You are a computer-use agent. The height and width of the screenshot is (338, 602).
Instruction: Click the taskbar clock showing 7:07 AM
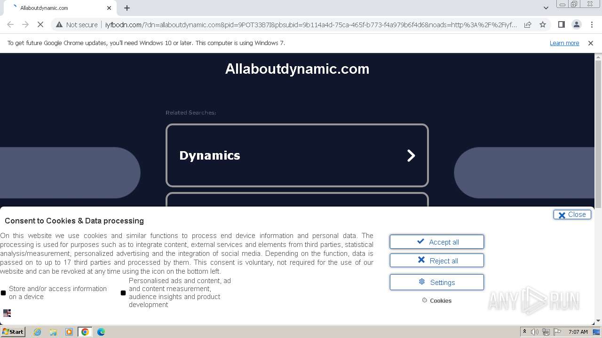click(x=578, y=332)
